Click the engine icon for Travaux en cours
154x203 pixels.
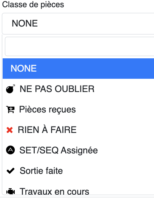(x=11, y=192)
